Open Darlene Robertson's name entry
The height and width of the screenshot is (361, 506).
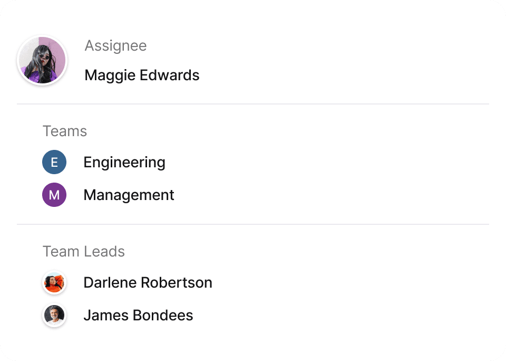pos(148,283)
